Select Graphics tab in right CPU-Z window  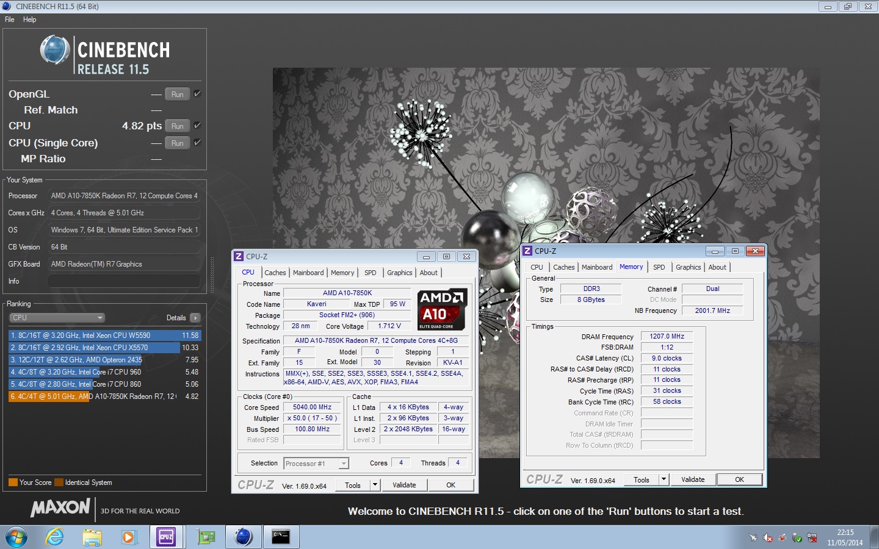(x=689, y=267)
